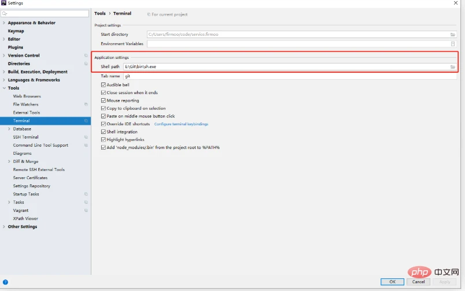The image size is (465, 291).
Task: Toggle Shell integration checkbox
Action: (104, 132)
